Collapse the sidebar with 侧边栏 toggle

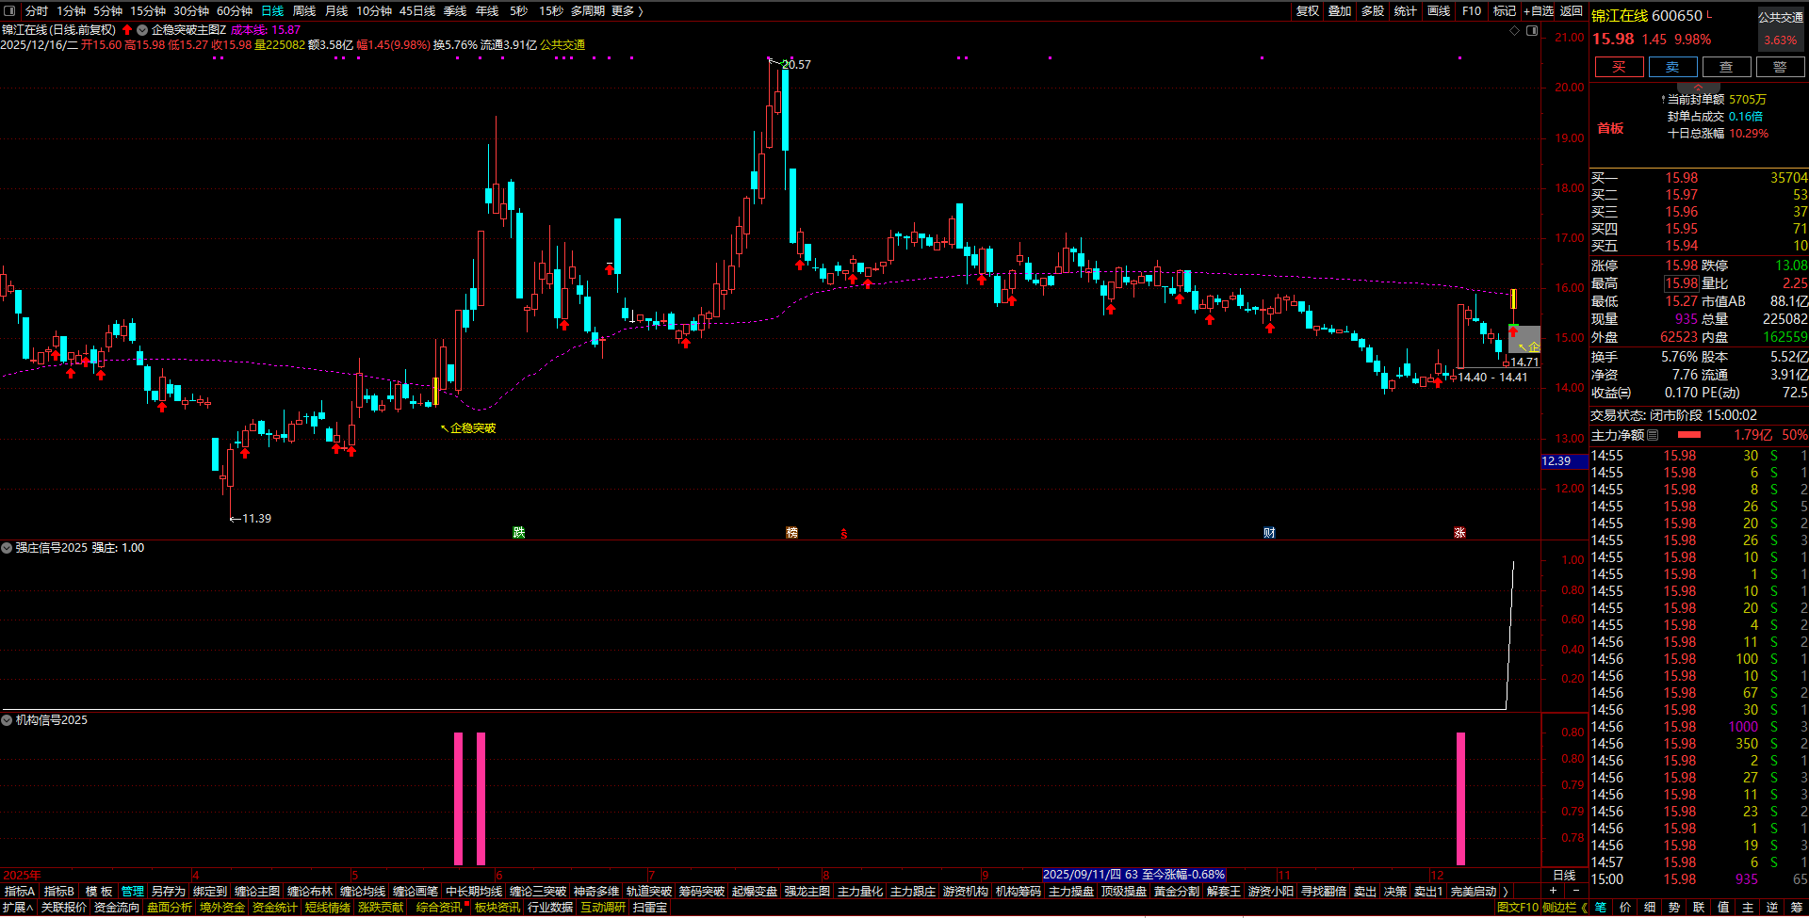click(1564, 908)
